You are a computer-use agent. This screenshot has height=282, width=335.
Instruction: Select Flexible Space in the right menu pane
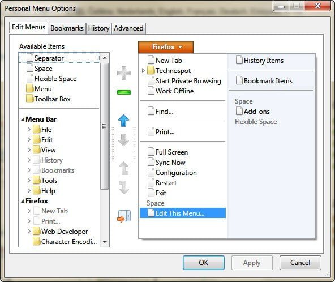coord(256,122)
